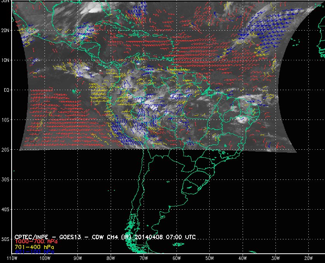
Task: Click the '110W' longitude label
Action: coord(12,258)
